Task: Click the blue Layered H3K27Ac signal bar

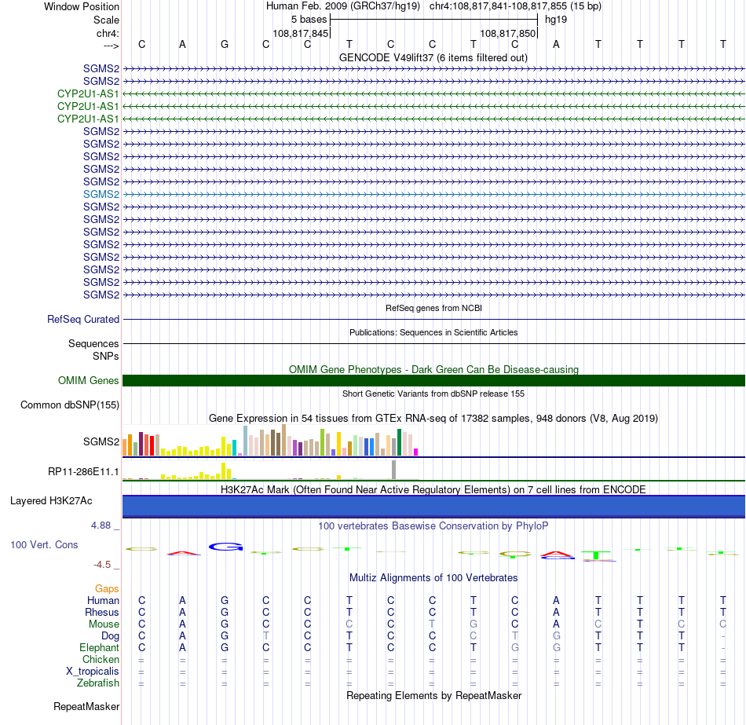Action: 433,506
